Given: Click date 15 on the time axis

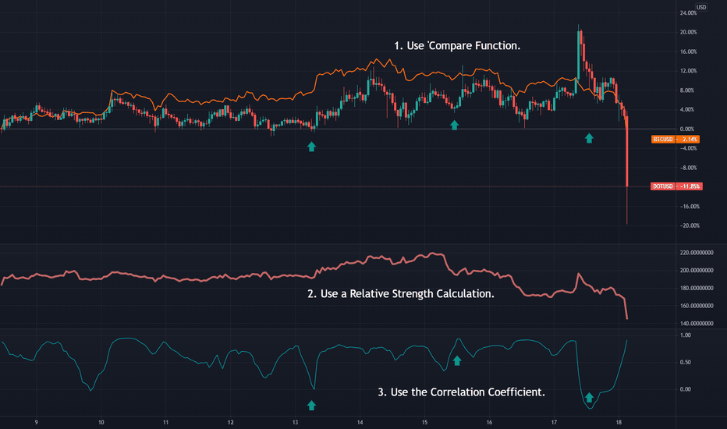Looking at the screenshot, I should click(424, 423).
